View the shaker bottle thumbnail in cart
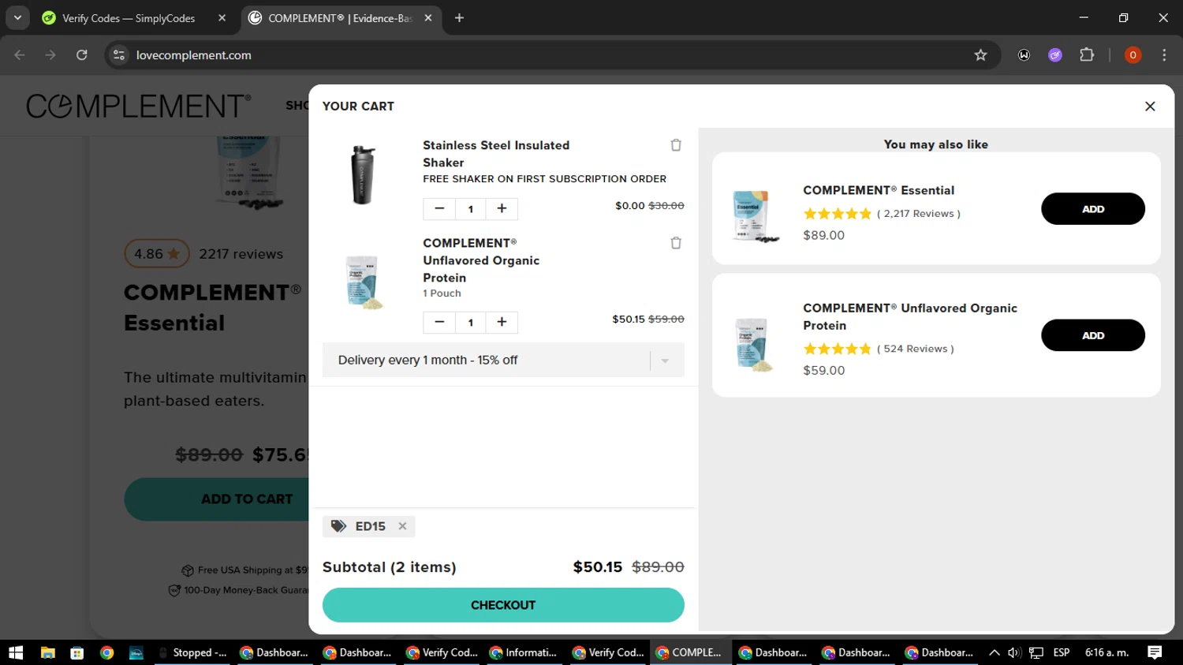 (x=363, y=175)
